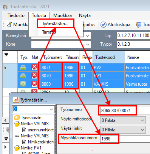
Task: Click the Tyyppi filter field
Action: (133, 44)
